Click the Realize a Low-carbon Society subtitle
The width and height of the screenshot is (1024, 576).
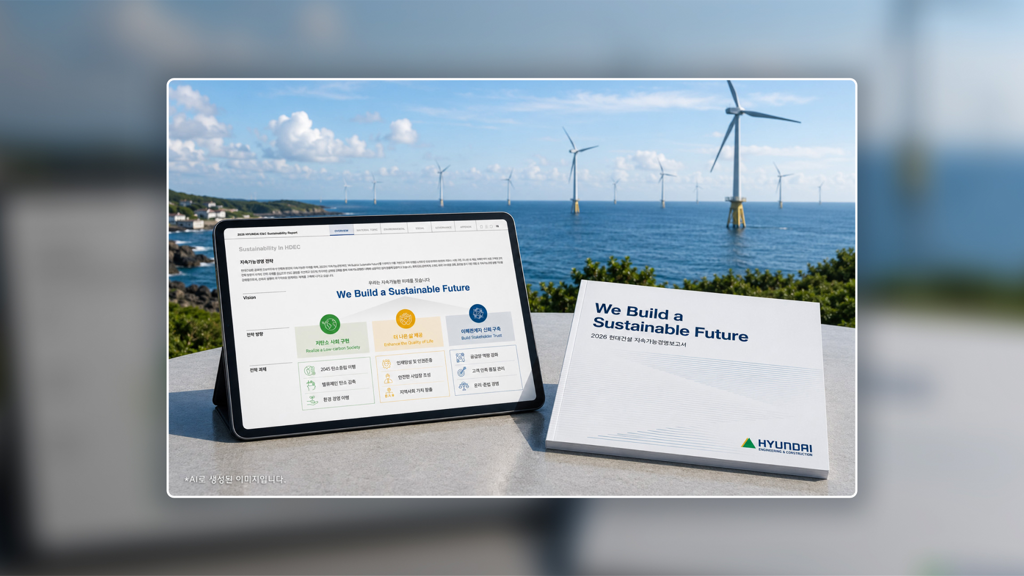(333, 349)
